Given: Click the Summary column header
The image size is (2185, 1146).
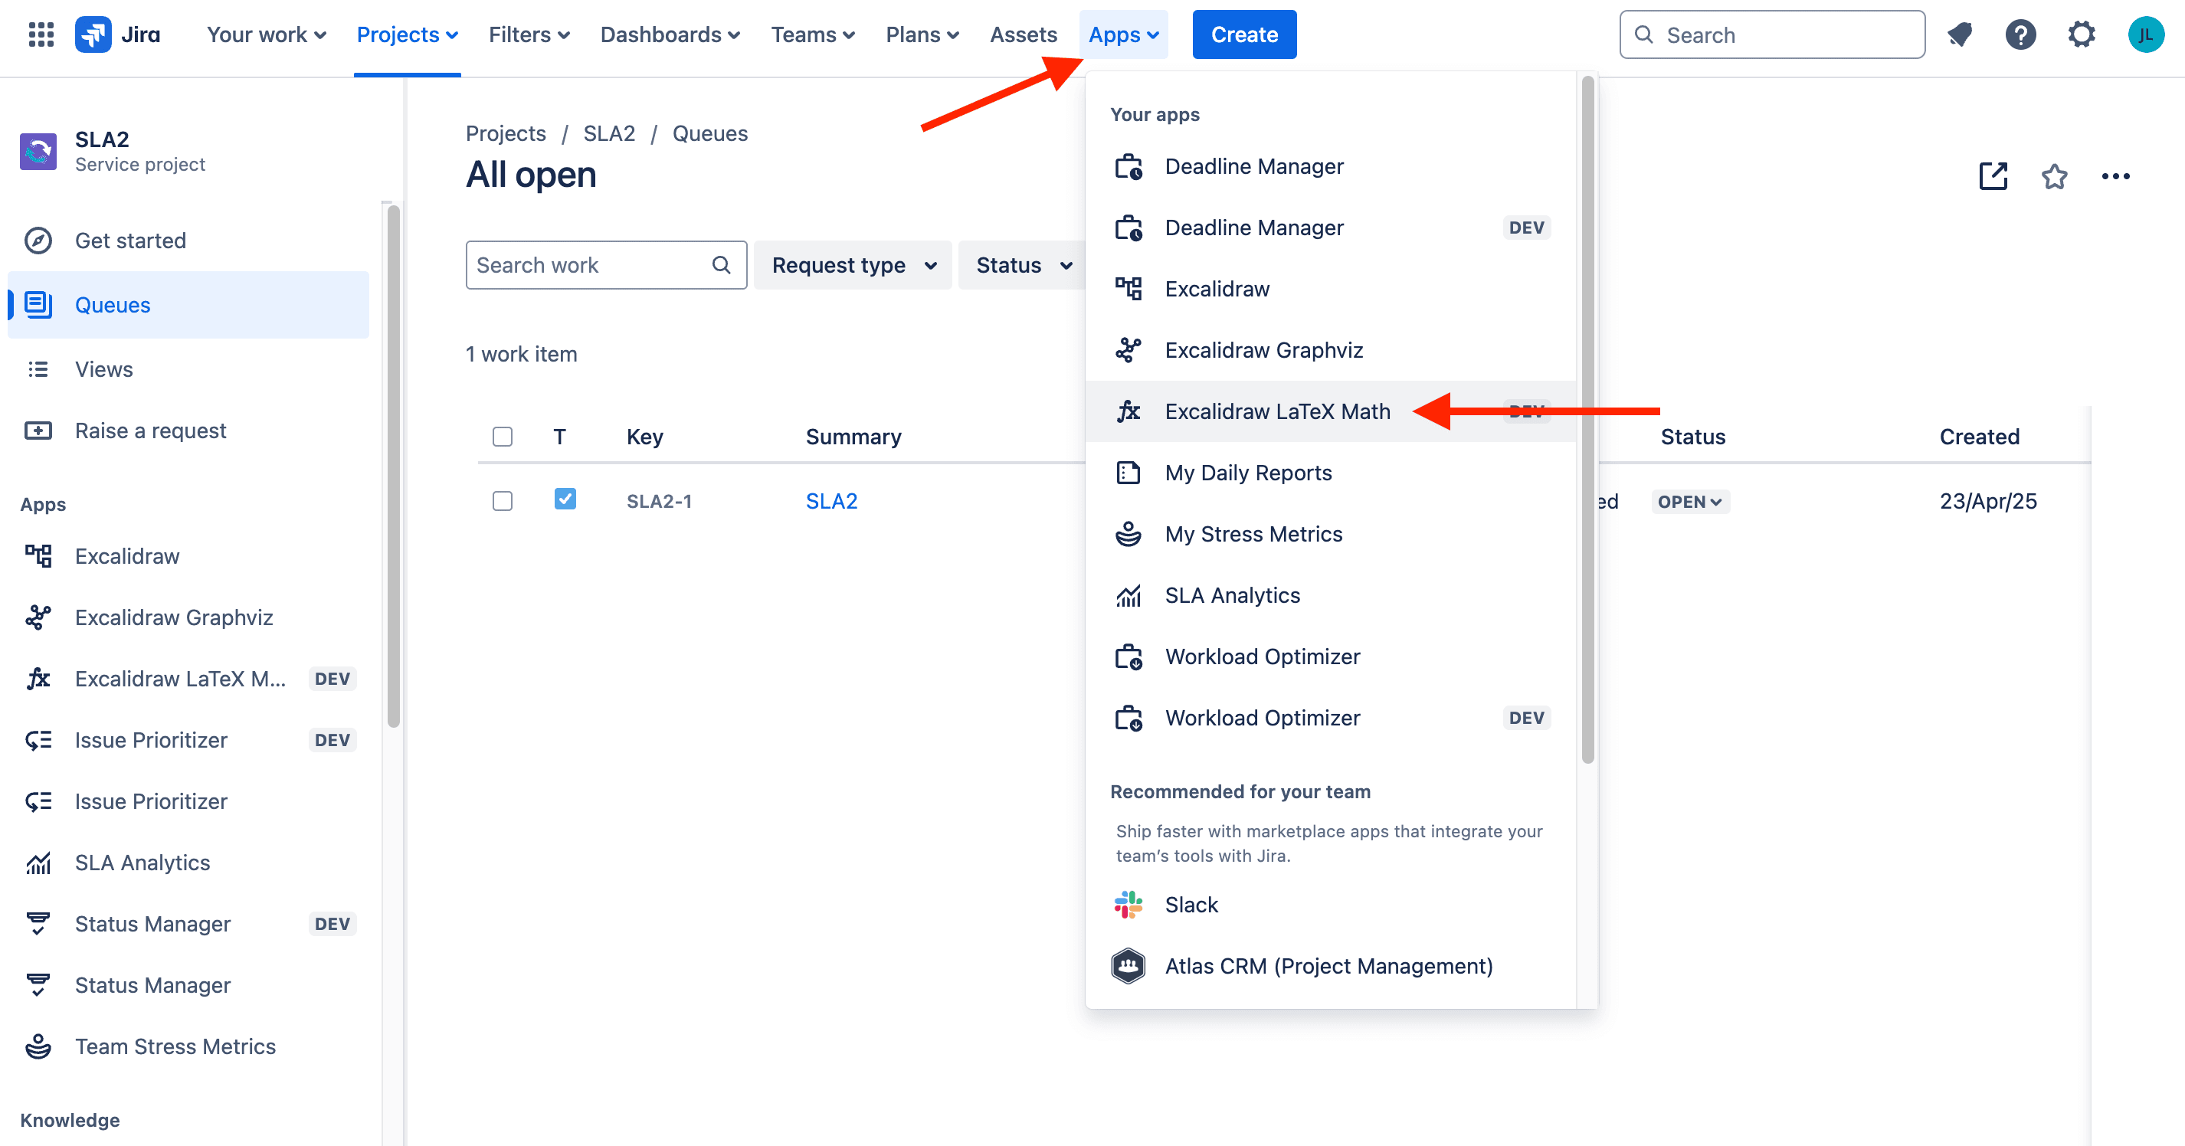Looking at the screenshot, I should point(853,437).
